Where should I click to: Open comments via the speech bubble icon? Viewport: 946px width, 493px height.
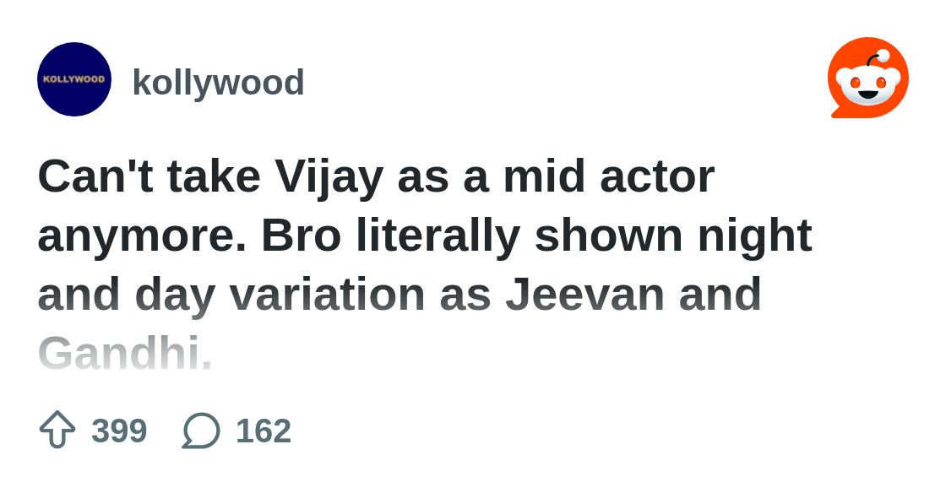pos(201,431)
